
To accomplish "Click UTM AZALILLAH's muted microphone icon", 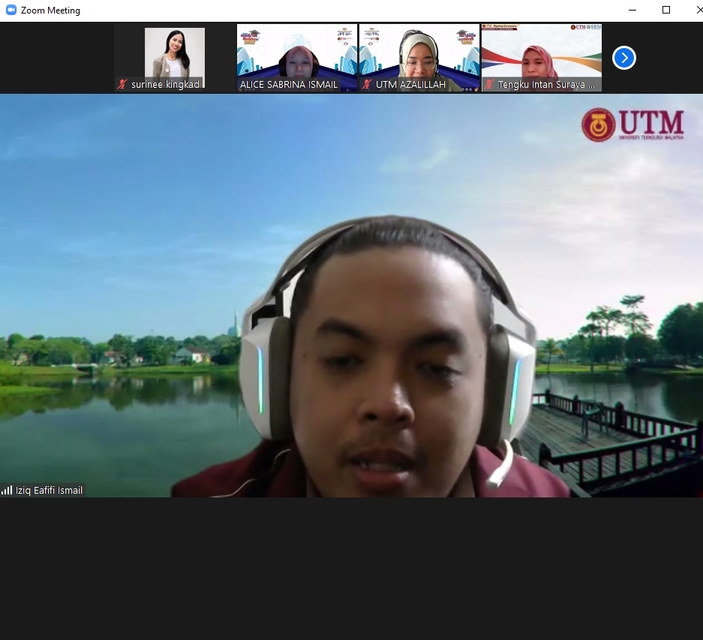I will [366, 85].
